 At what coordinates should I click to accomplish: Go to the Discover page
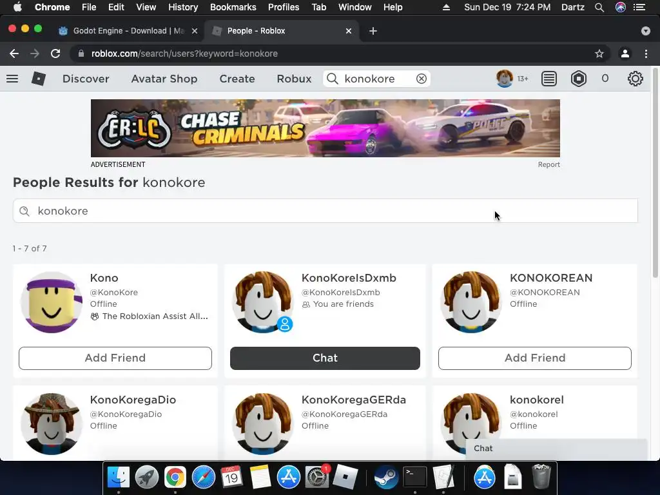(86, 79)
